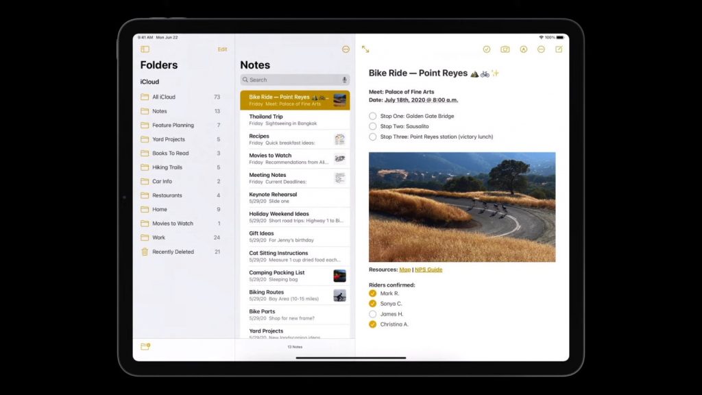Open the Meeting Notes note

coord(295,178)
